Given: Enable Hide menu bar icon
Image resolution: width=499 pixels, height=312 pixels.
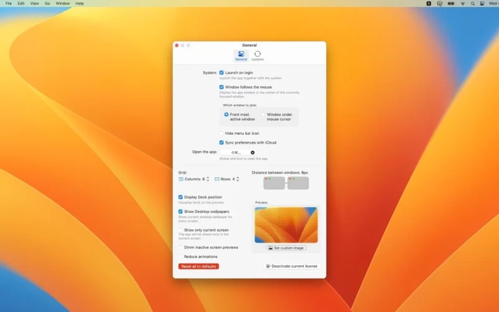Looking at the screenshot, I should pyautogui.click(x=221, y=133).
